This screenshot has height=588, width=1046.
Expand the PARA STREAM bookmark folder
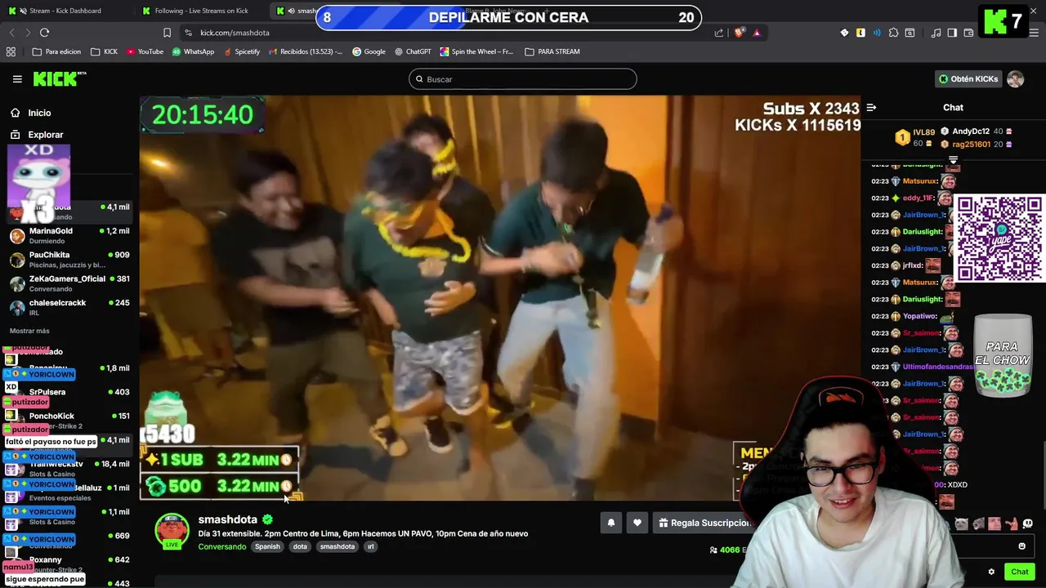click(552, 51)
